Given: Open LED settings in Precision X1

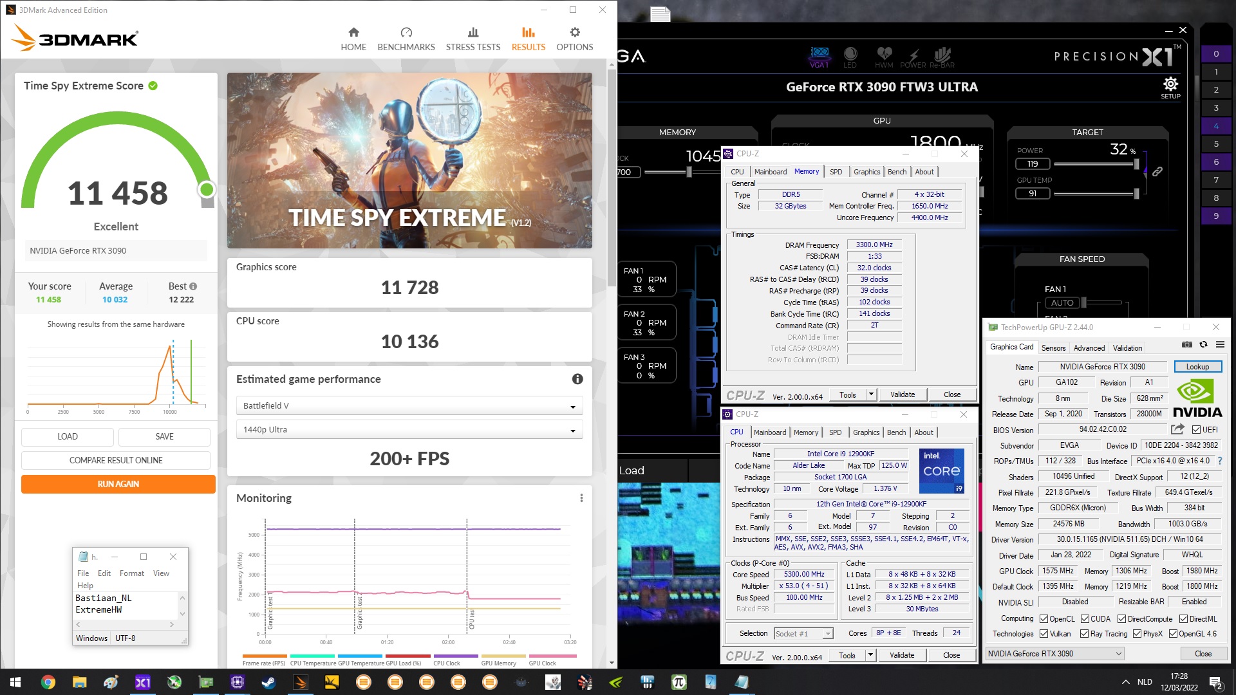Looking at the screenshot, I should click(x=850, y=57).
